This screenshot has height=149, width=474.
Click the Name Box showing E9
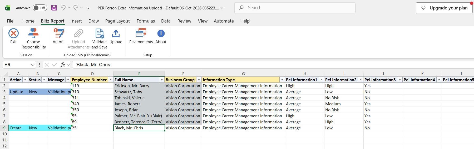[16, 65]
